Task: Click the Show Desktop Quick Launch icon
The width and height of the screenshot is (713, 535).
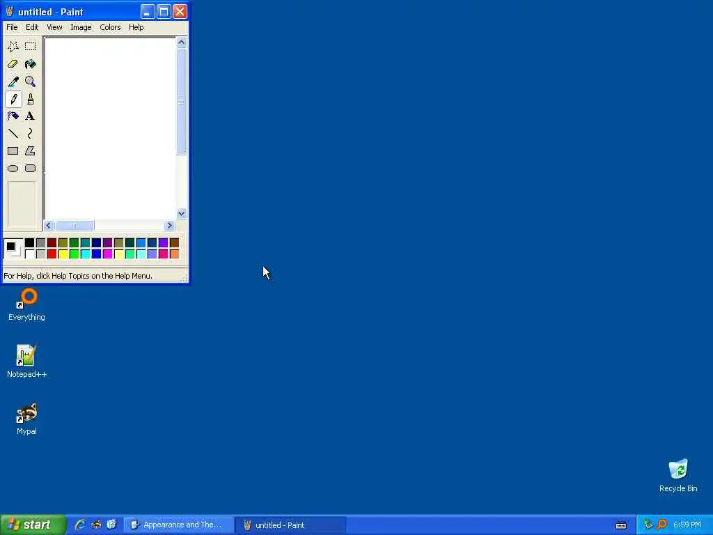Action: click(111, 525)
